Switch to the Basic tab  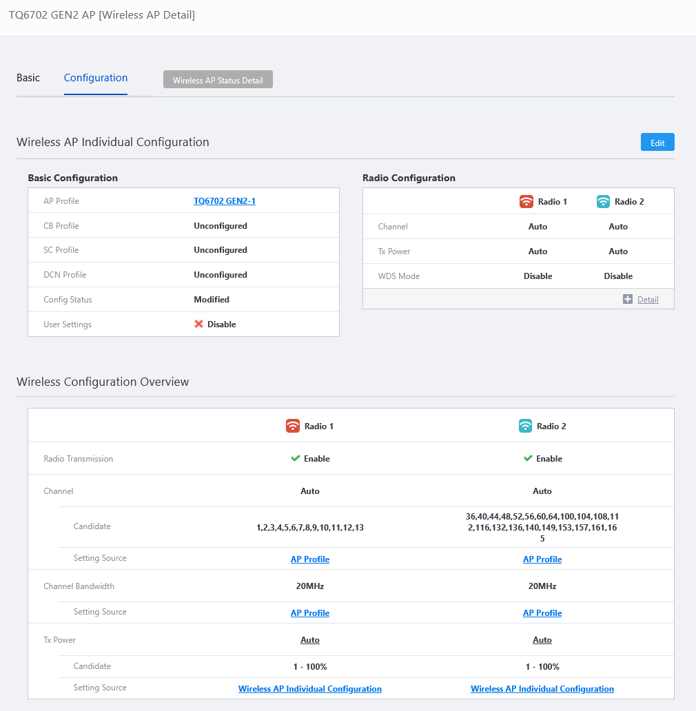pyautogui.click(x=28, y=78)
